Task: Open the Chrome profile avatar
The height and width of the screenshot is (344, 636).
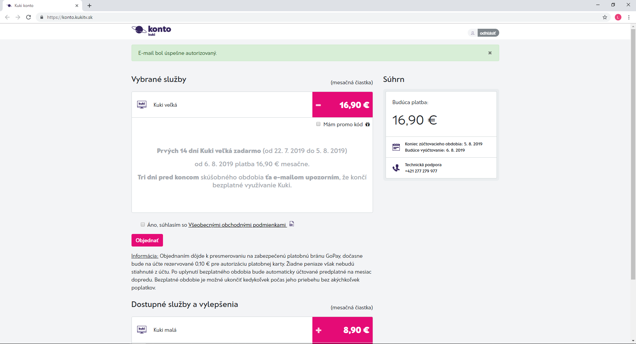Action: (618, 17)
